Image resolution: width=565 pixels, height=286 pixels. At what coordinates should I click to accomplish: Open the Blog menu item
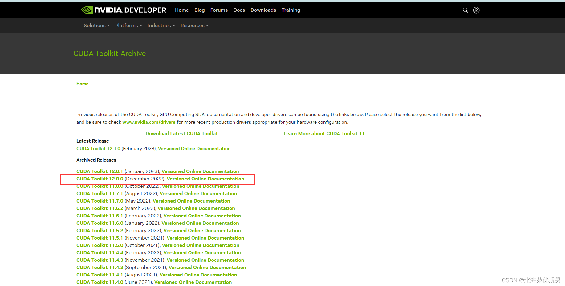(x=199, y=10)
